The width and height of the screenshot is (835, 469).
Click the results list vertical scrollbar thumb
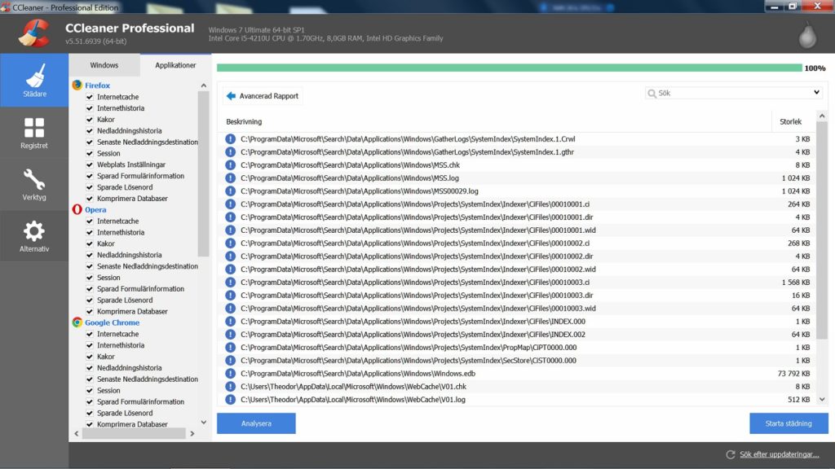coord(822,230)
